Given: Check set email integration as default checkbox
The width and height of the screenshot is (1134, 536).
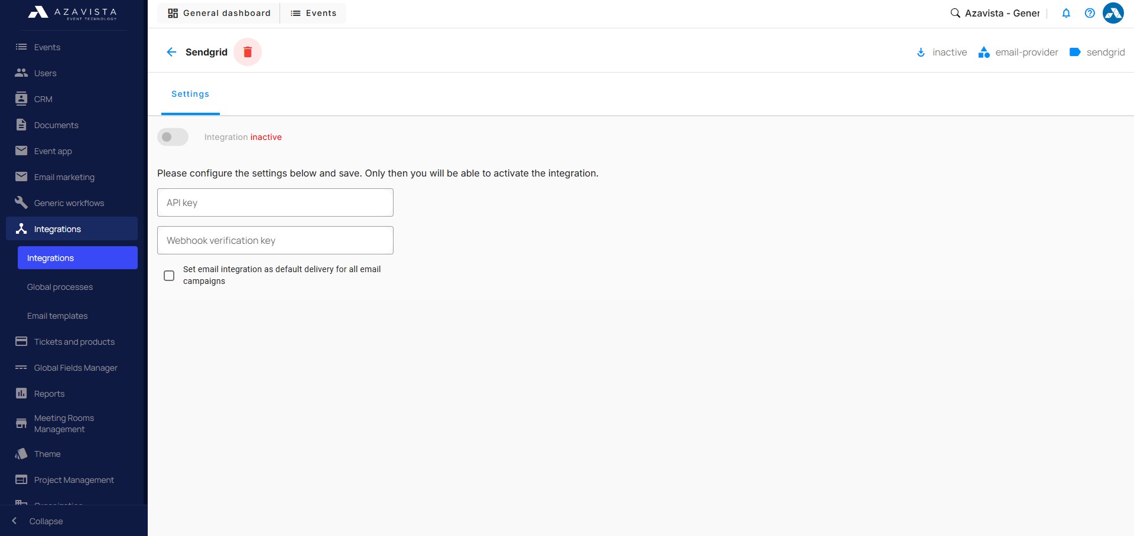Looking at the screenshot, I should click(x=169, y=276).
